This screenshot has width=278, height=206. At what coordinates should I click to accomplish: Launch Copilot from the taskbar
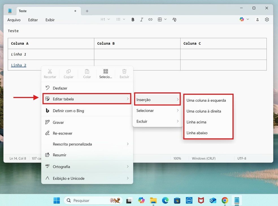[141, 201]
